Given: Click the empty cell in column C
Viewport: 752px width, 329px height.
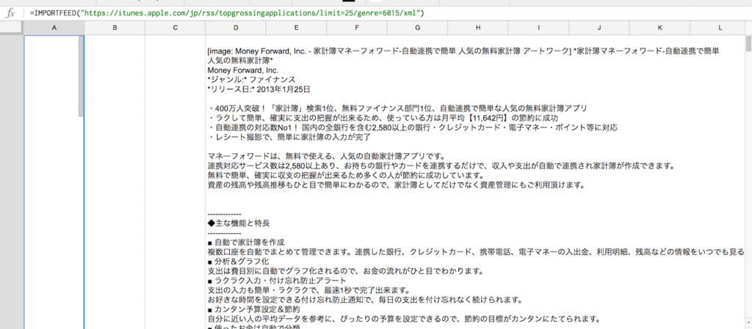Looking at the screenshot, I should point(175,182).
